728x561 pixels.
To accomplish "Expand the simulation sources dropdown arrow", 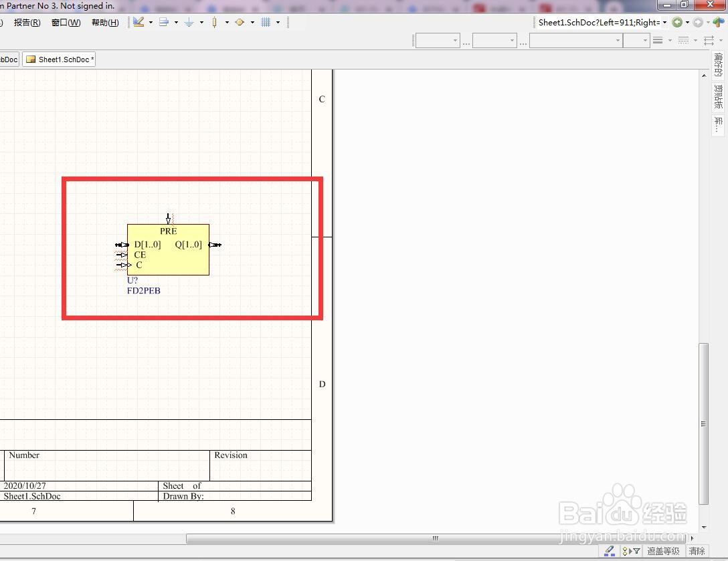I will point(252,22).
